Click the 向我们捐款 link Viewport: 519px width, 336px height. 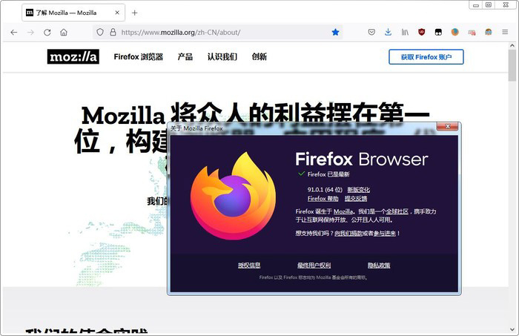[x=348, y=233]
